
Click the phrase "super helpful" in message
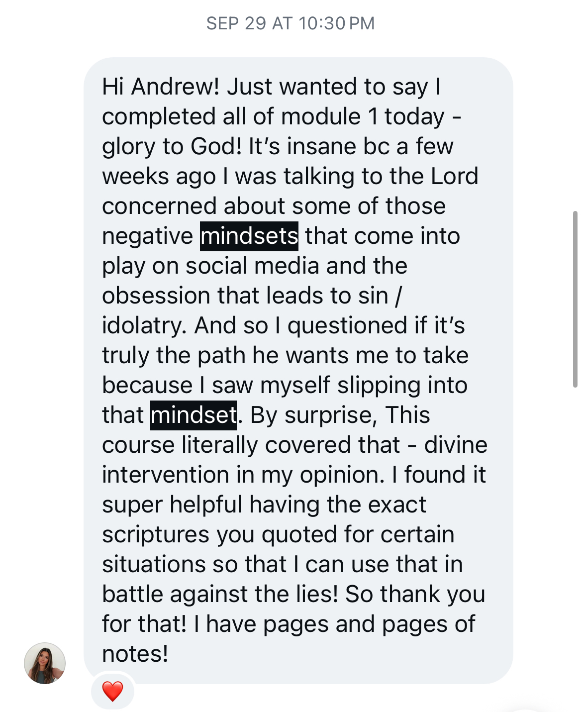pyautogui.click(x=172, y=505)
